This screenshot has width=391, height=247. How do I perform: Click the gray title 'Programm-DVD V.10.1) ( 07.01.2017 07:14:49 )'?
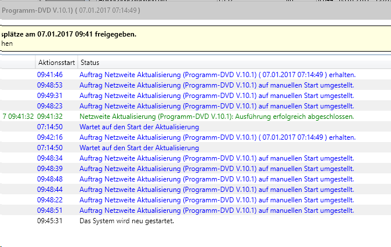tap(71, 10)
